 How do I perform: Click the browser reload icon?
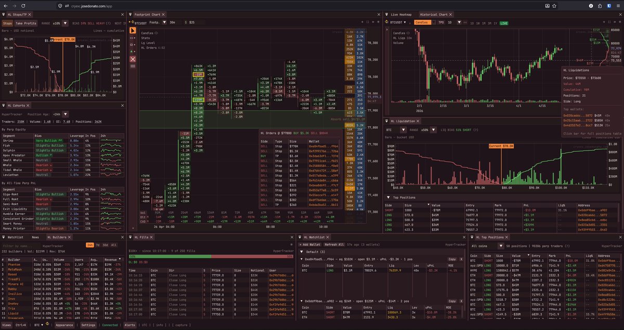(23, 6)
